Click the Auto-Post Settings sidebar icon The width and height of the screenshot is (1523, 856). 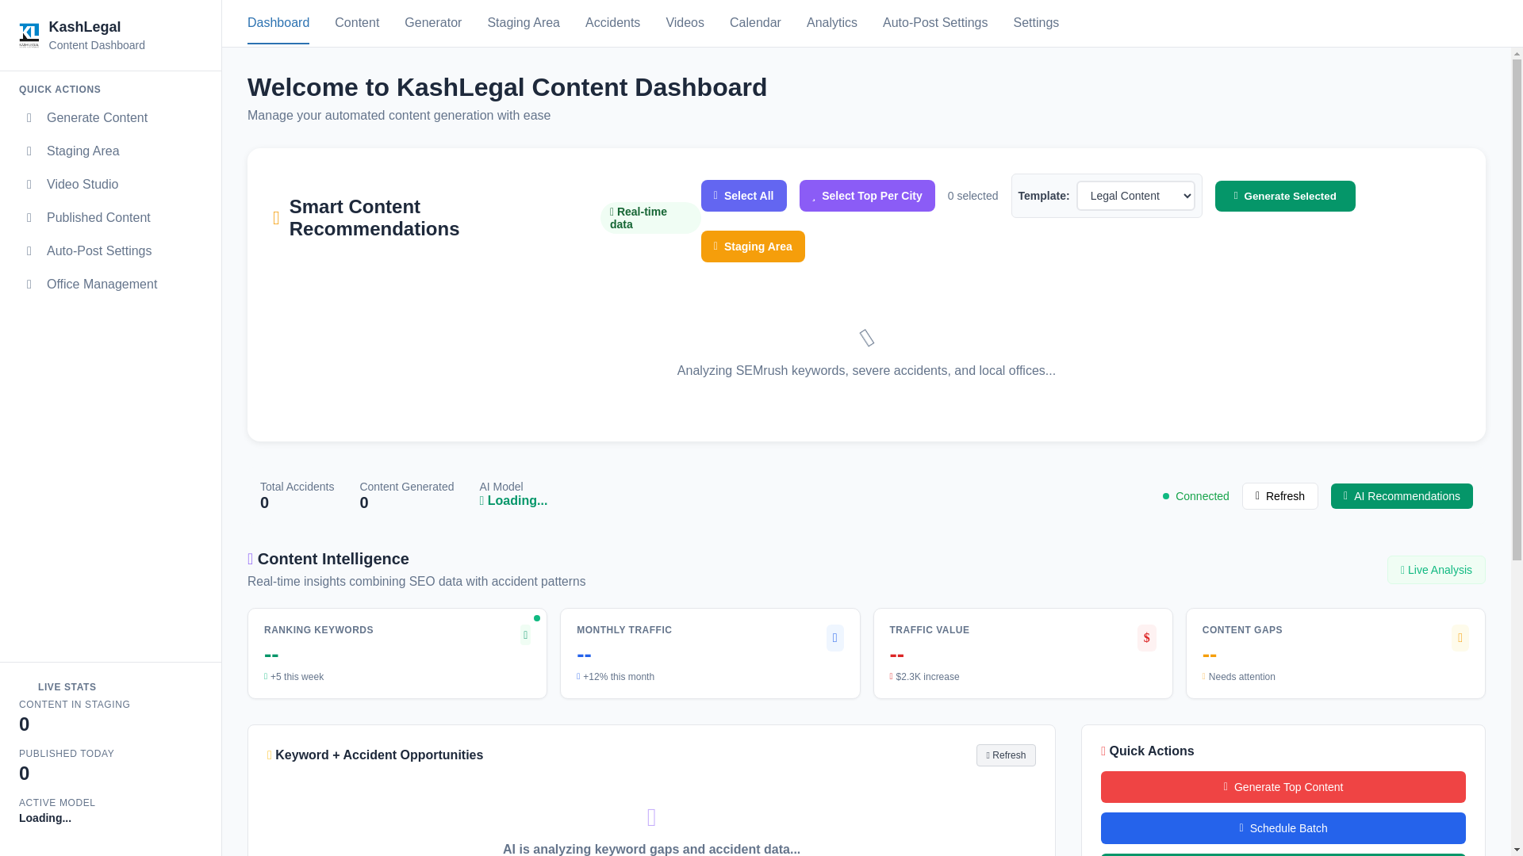click(x=29, y=251)
